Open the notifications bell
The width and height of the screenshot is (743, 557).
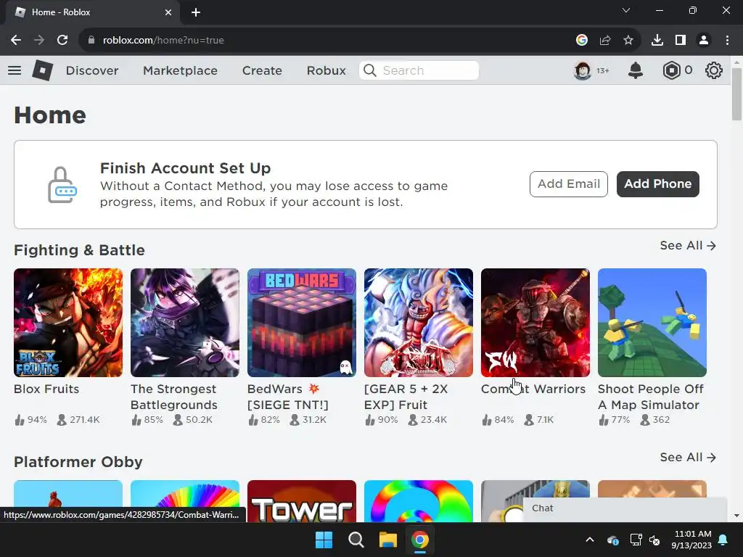636,70
